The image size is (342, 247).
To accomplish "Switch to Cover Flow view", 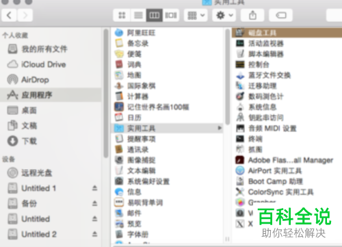I will (171, 15).
